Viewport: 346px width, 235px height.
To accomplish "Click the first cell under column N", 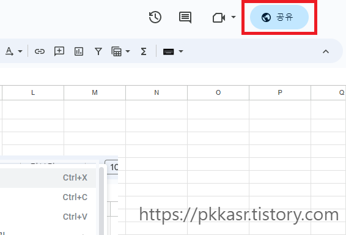I will [156, 110].
